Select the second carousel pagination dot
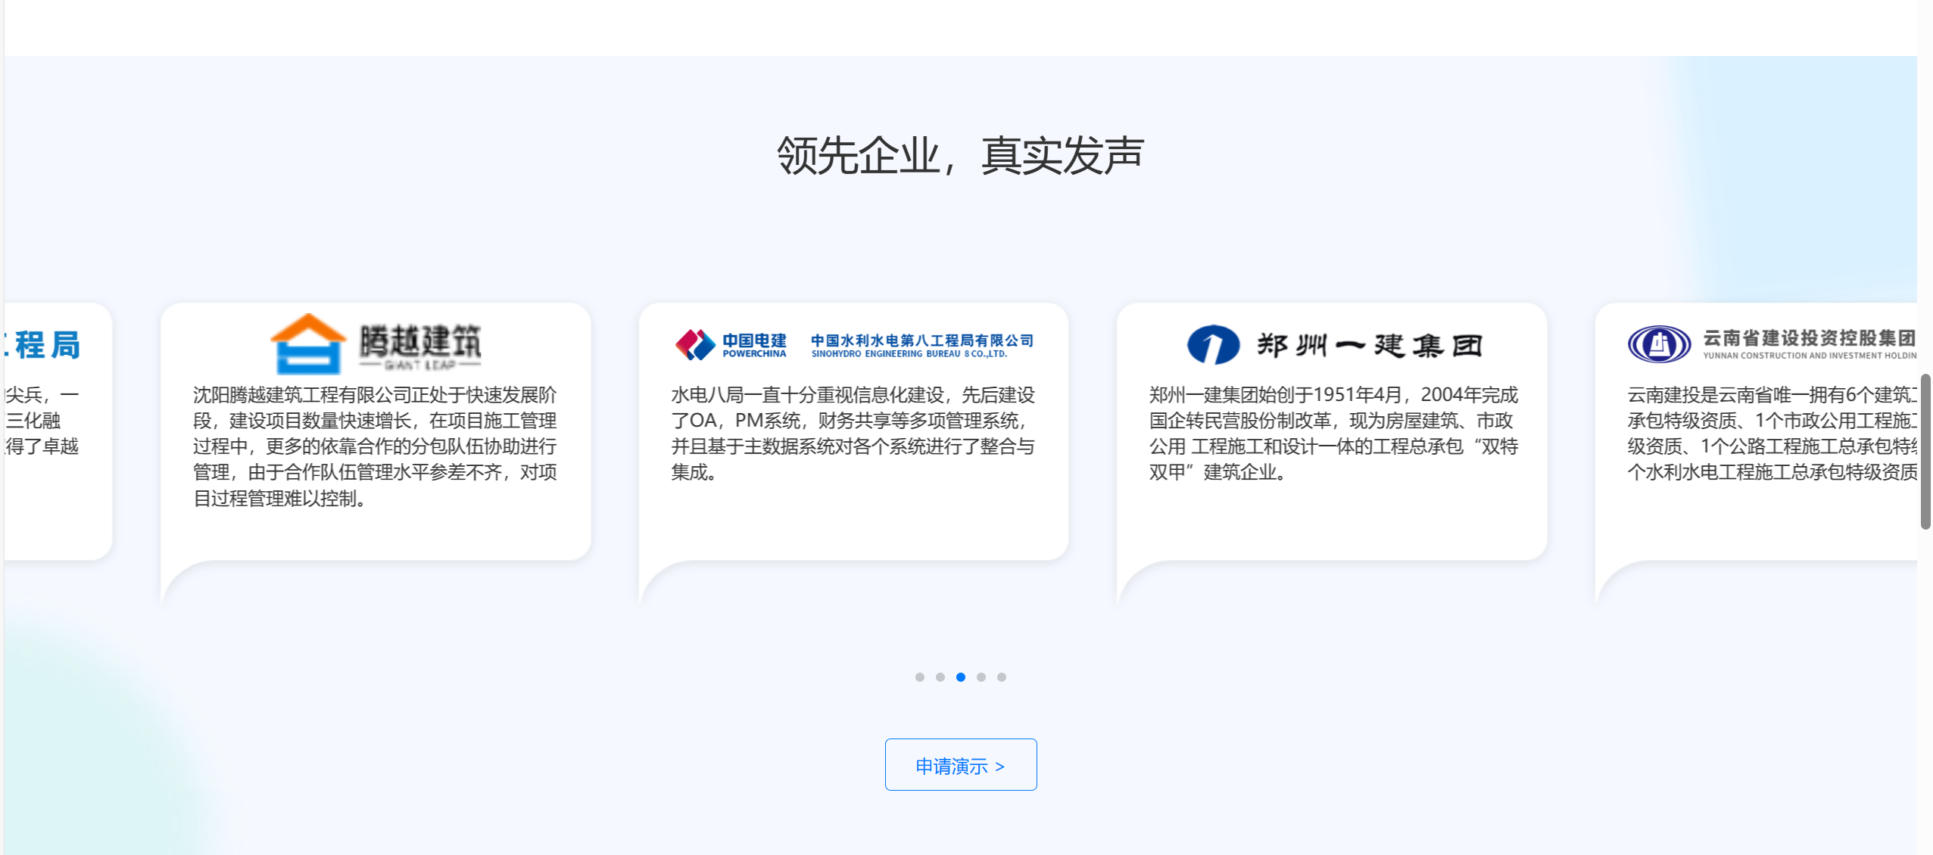Image resolution: width=1933 pixels, height=855 pixels. point(940,677)
